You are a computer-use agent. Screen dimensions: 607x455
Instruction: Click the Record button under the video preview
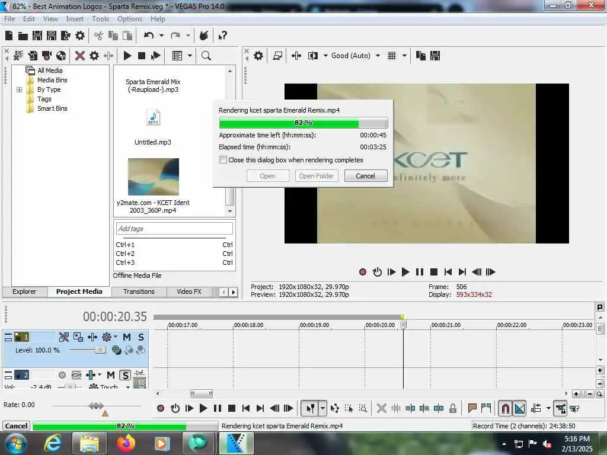363,272
